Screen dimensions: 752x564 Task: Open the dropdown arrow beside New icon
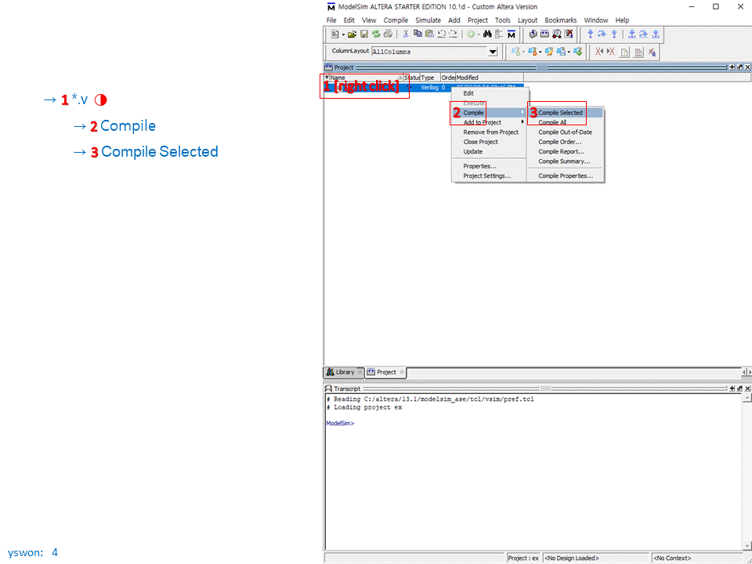pyautogui.click(x=343, y=35)
